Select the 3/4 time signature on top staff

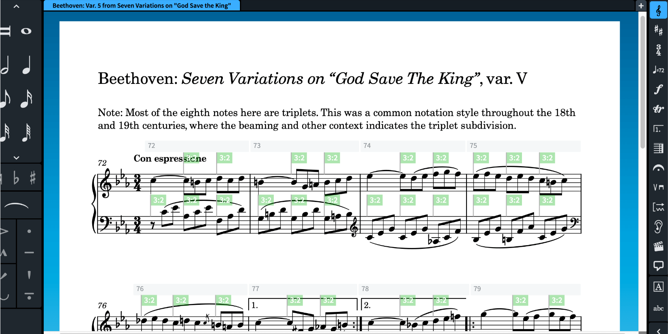[137, 183]
